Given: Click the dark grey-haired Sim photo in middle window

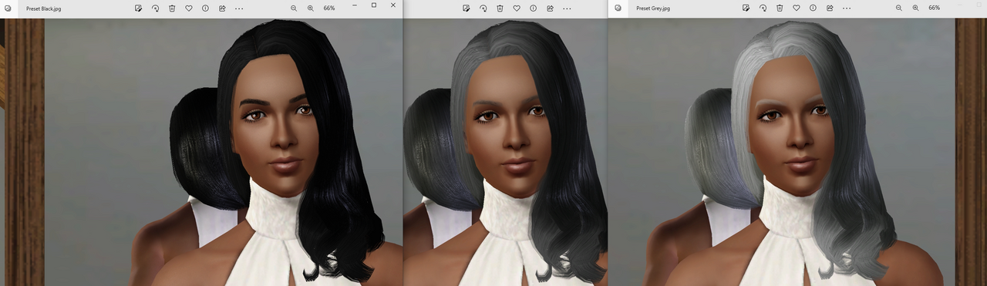Looking at the screenshot, I should [x=505, y=152].
